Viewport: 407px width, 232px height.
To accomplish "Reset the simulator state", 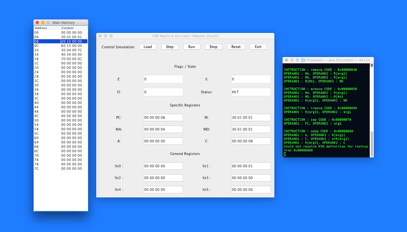I will [x=236, y=47].
